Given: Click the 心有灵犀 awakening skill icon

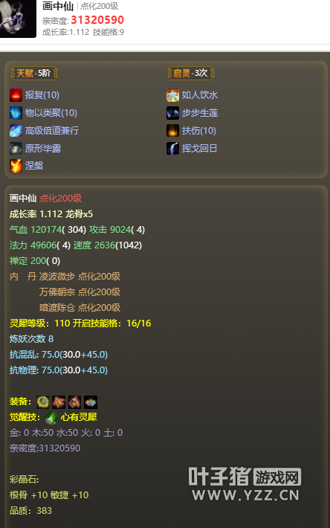Looking at the screenshot, I should tap(51, 417).
